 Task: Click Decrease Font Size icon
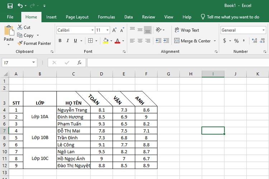click(x=122, y=30)
